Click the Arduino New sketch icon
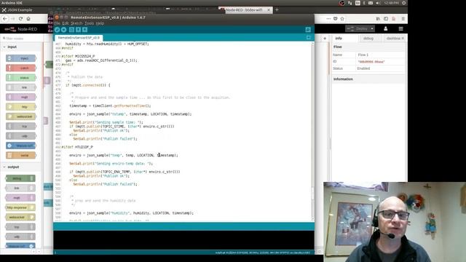This screenshot has height=262, width=466. pos(71,30)
